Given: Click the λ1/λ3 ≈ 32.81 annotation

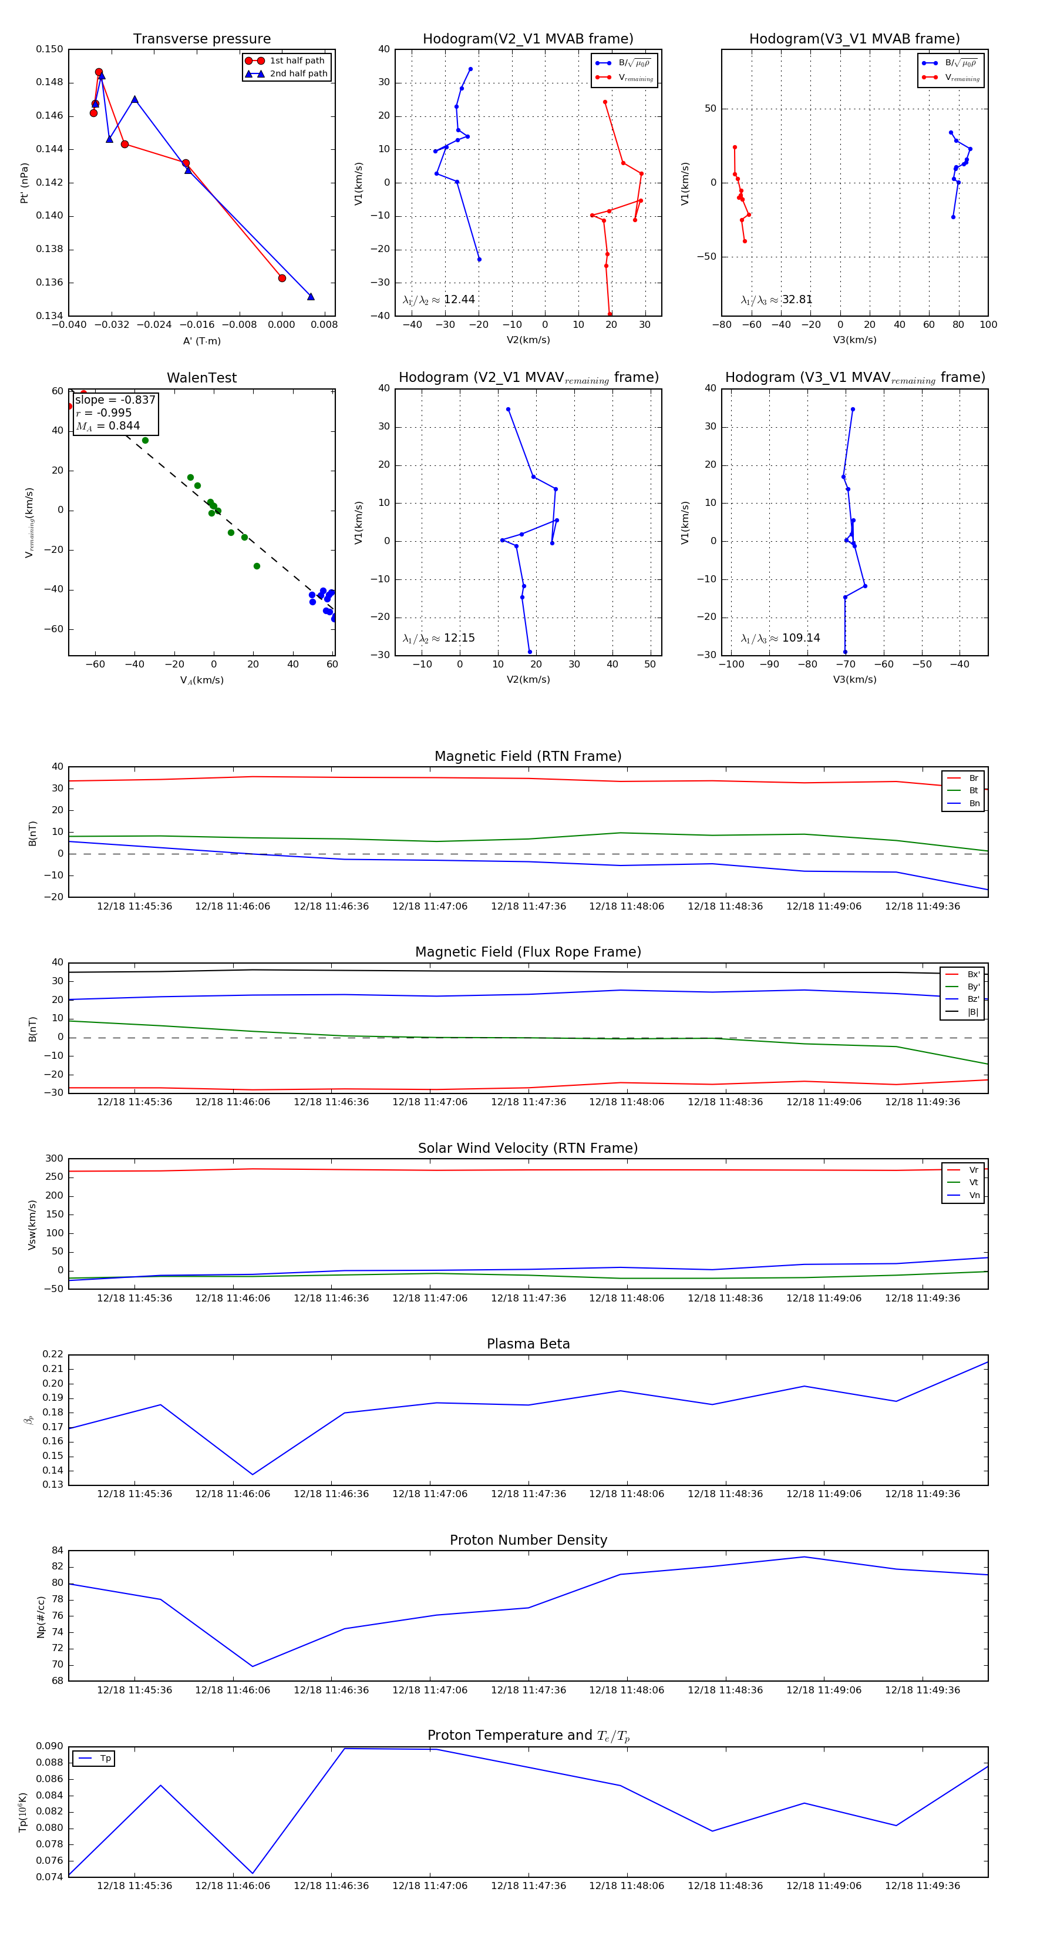Looking at the screenshot, I should [x=776, y=300].
